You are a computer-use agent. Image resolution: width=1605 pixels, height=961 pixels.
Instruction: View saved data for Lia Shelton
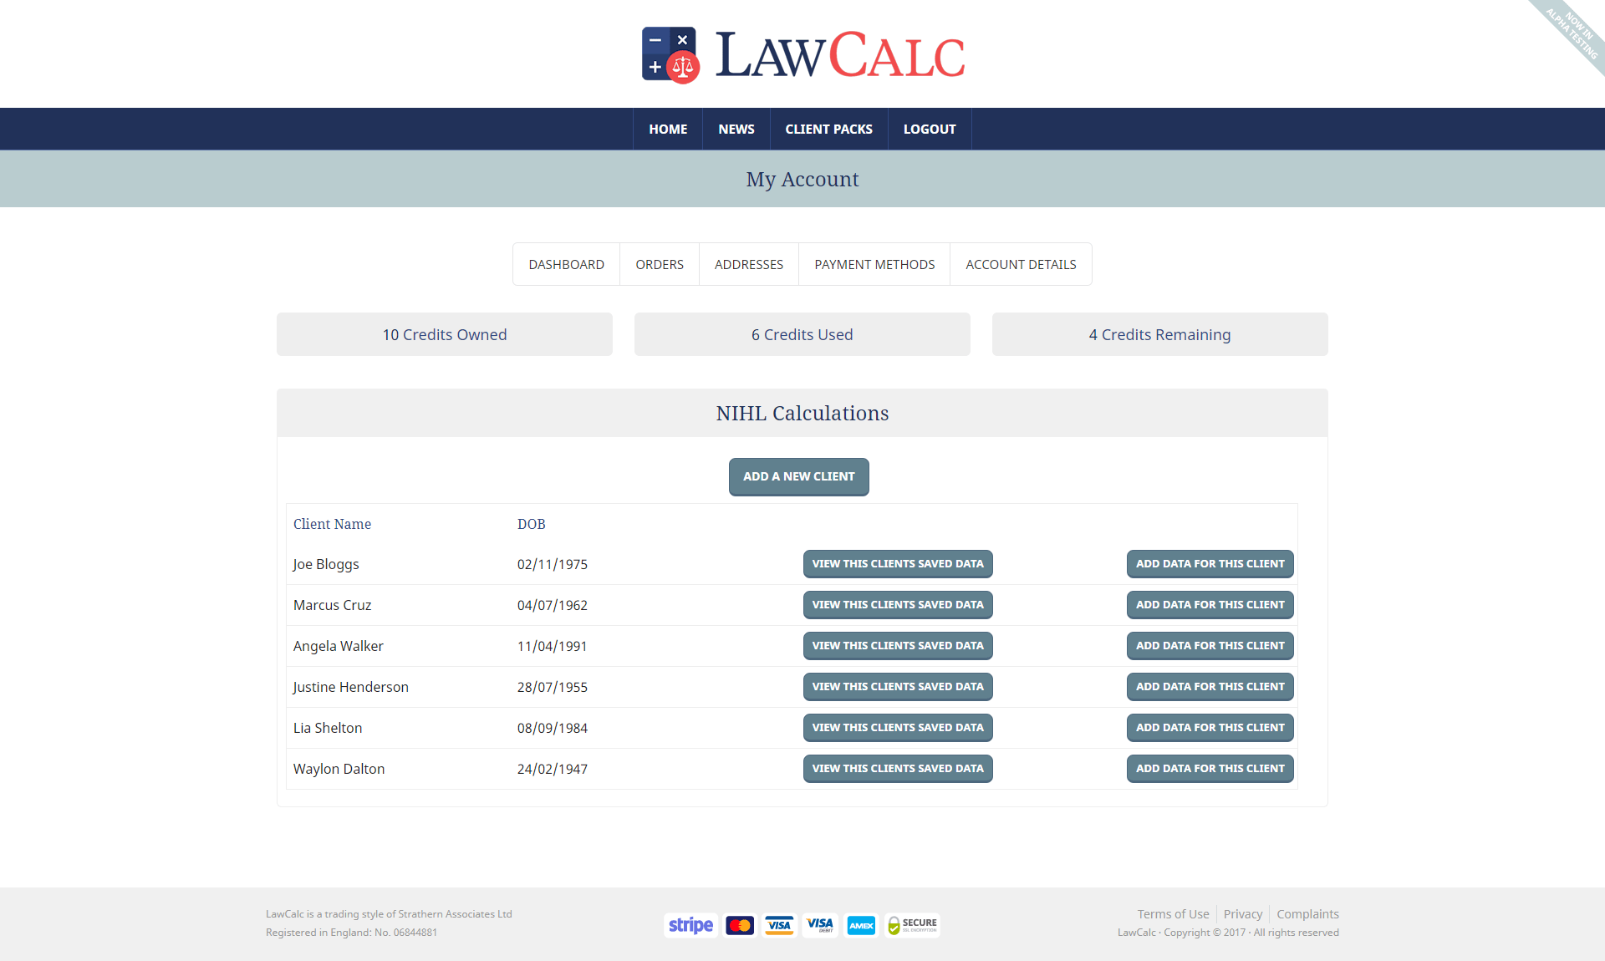897,728
